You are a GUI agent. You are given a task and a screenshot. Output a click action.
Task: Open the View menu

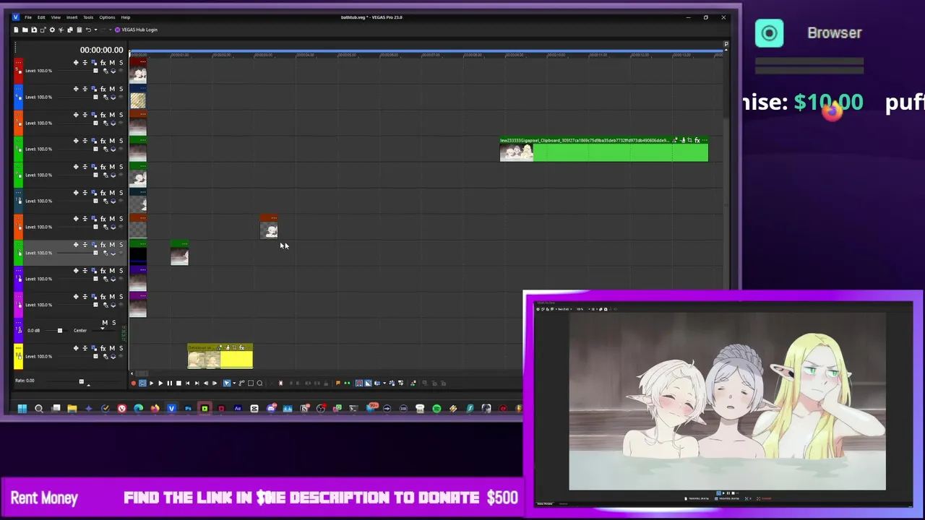click(x=56, y=17)
